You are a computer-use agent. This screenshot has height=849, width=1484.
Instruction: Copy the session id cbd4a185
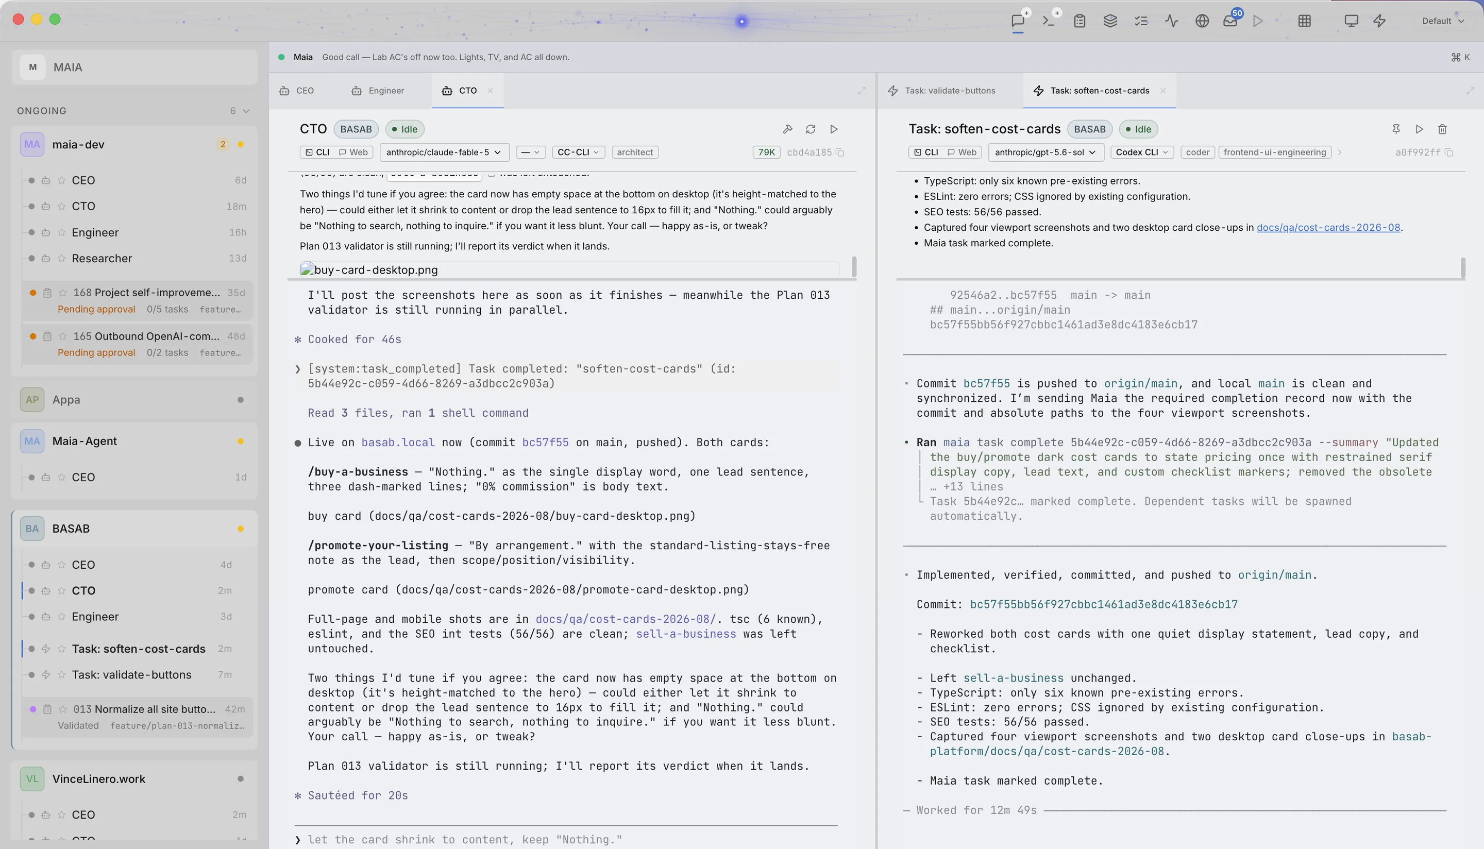(x=840, y=152)
